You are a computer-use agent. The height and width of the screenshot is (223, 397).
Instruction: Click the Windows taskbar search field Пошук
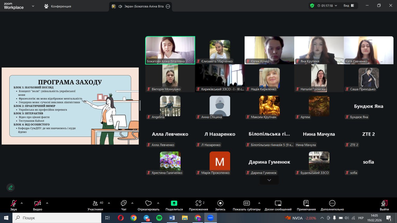57,218
